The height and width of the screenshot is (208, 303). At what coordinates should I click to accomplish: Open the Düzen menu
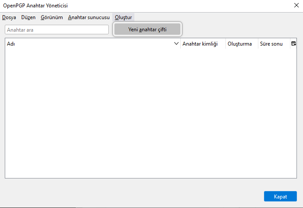[x=29, y=17]
